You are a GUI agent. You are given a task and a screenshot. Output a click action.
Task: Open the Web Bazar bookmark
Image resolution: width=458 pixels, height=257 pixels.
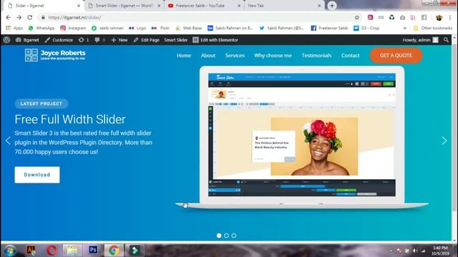189,28
